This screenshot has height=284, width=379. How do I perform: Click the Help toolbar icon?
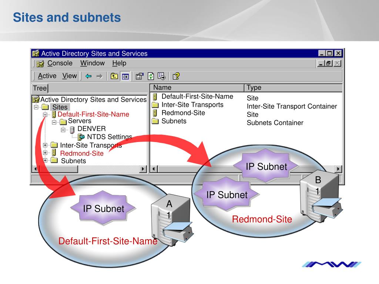coord(176,76)
